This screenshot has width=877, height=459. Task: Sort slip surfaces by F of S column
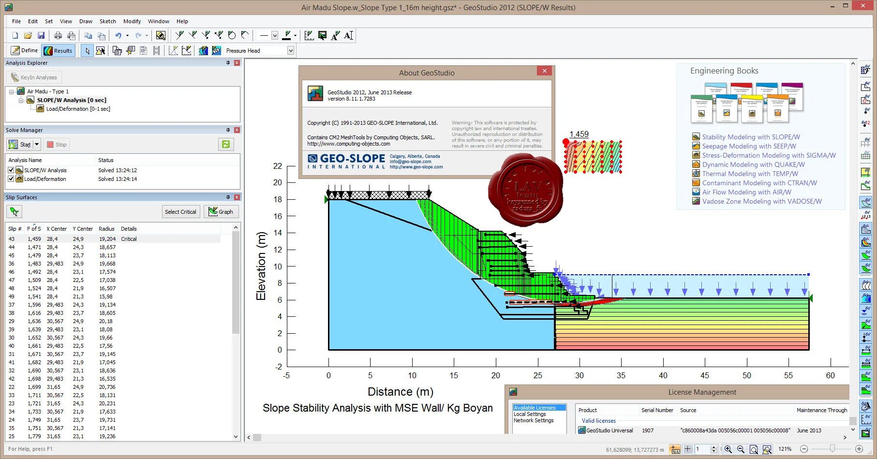34,229
